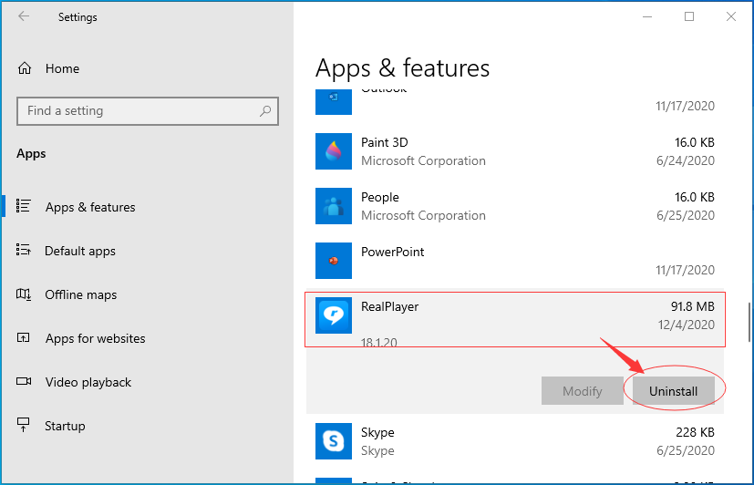Image resolution: width=754 pixels, height=485 pixels.
Task: Click the Modify button for RealPlayer
Action: [x=583, y=391]
